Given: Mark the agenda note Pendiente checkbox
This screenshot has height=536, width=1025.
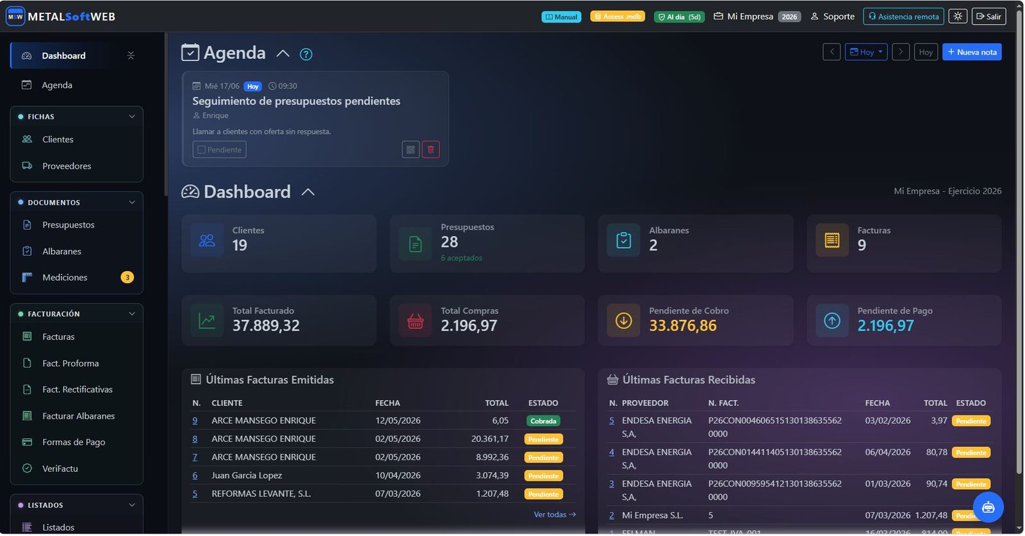Looking at the screenshot, I should (219, 149).
